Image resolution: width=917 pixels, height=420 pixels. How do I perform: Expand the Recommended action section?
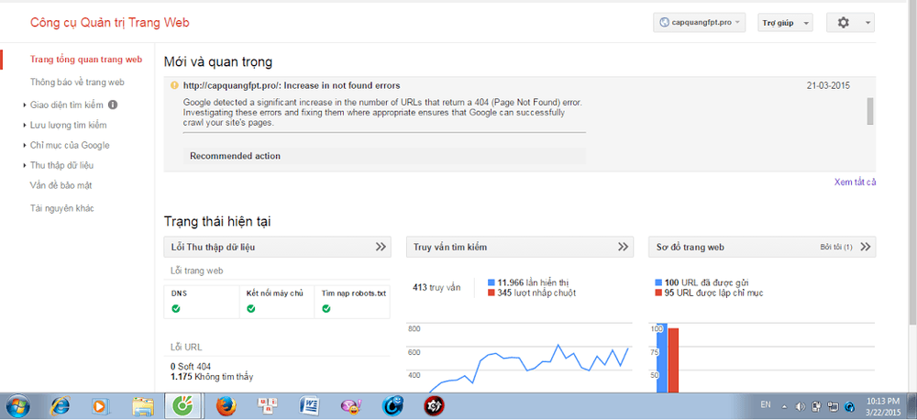(x=384, y=156)
